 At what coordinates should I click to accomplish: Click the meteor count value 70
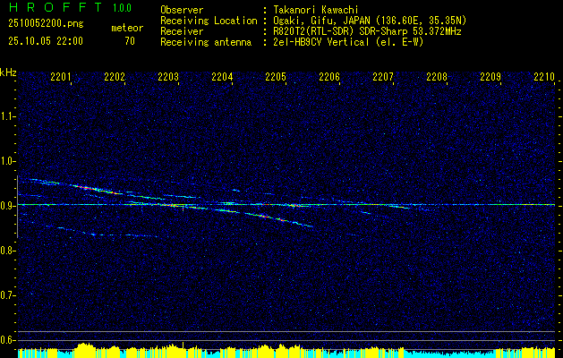[x=130, y=41]
